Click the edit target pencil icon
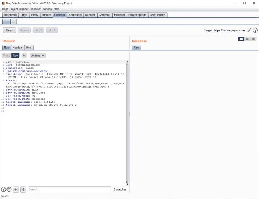259x199 pixels. (x=249, y=30)
